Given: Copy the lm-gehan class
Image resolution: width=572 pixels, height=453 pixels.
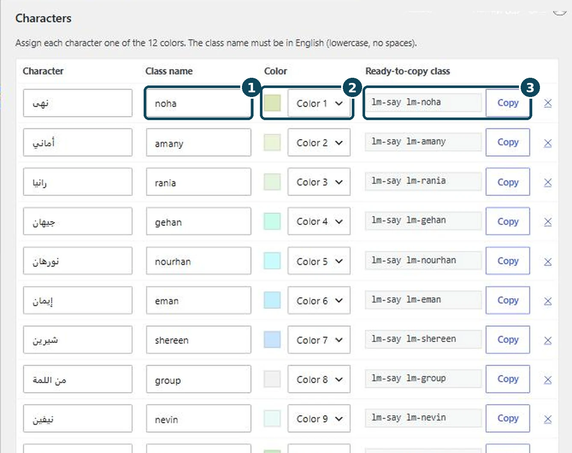Looking at the screenshot, I should [507, 221].
